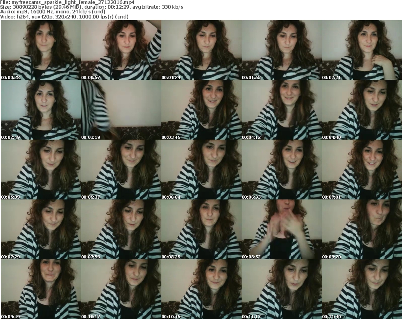Open the thumbnail timestamped 00:03:45
The width and height of the screenshot is (403, 319).
tap(201, 110)
